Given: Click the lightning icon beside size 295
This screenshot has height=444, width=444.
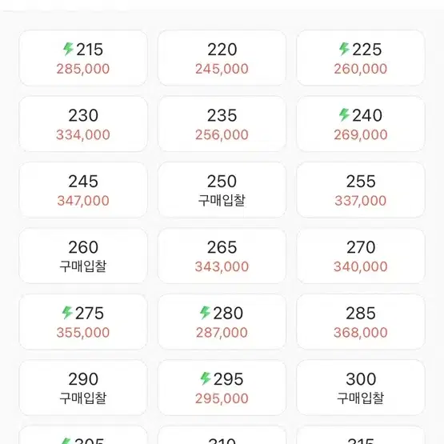Looking at the screenshot, I should click(206, 378).
